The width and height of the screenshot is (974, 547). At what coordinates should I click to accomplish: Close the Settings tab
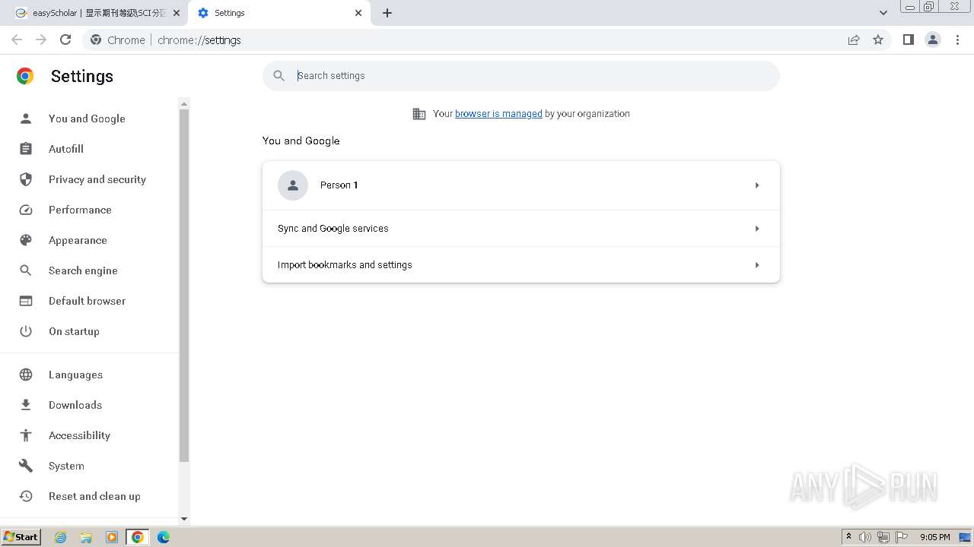tap(358, 13)
